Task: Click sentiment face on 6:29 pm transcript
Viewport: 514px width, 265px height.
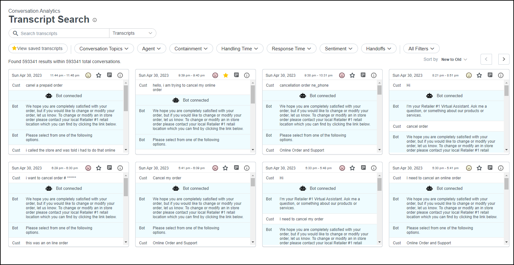Action: 88,168
